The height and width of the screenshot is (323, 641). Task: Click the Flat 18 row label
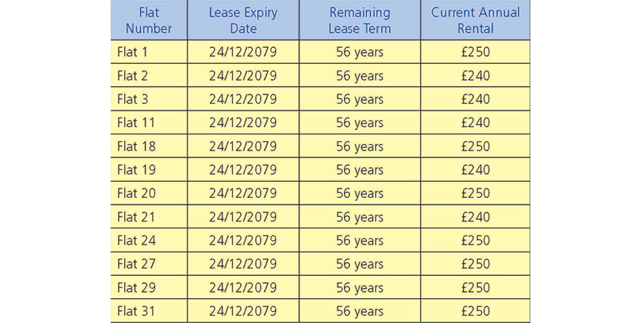[x=149, y=146]
